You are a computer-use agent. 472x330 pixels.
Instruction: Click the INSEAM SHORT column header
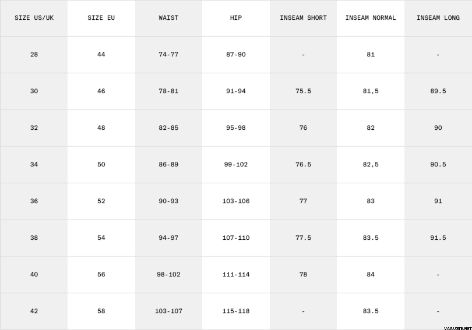pyautogui.click(x=303, y=18)
